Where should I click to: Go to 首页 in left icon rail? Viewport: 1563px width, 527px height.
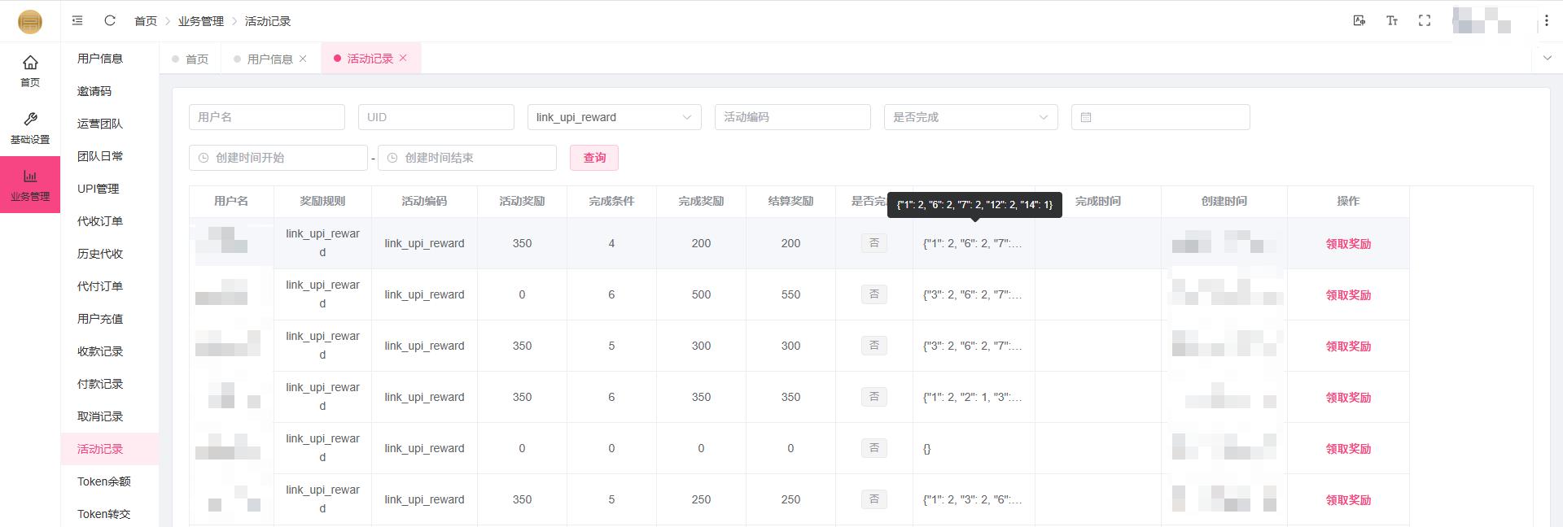pos(30,71)
